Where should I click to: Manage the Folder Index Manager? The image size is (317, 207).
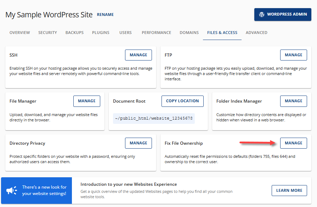coord(294,101)
